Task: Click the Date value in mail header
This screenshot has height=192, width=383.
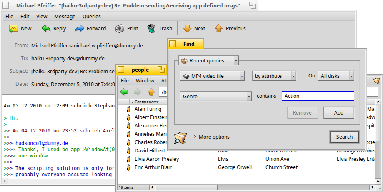Action: 73,85
